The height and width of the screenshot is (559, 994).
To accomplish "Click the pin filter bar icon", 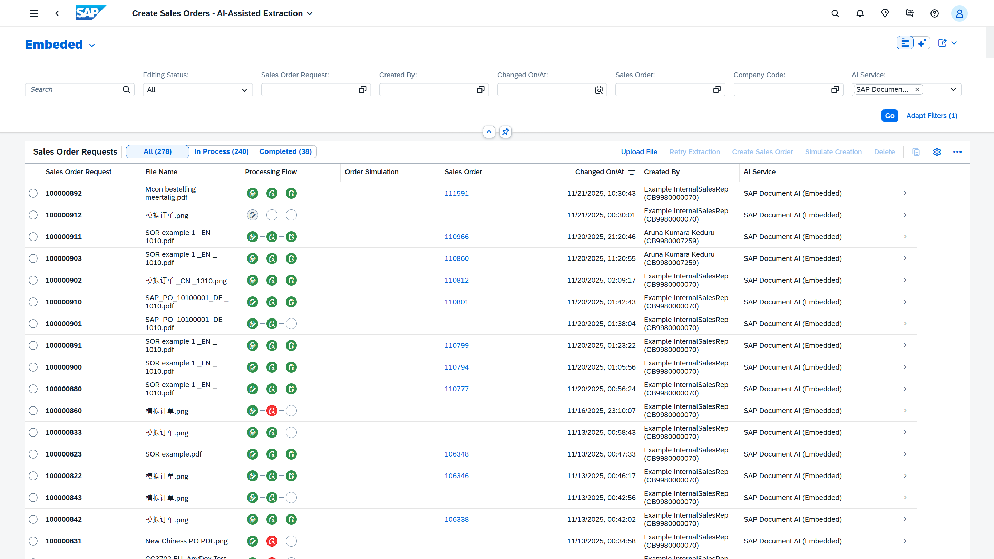I will pos(505,132).
